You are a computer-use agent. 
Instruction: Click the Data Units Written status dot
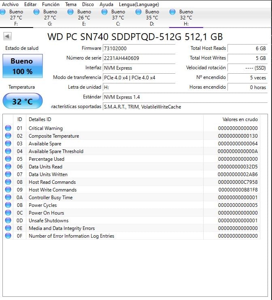(8, 174)
